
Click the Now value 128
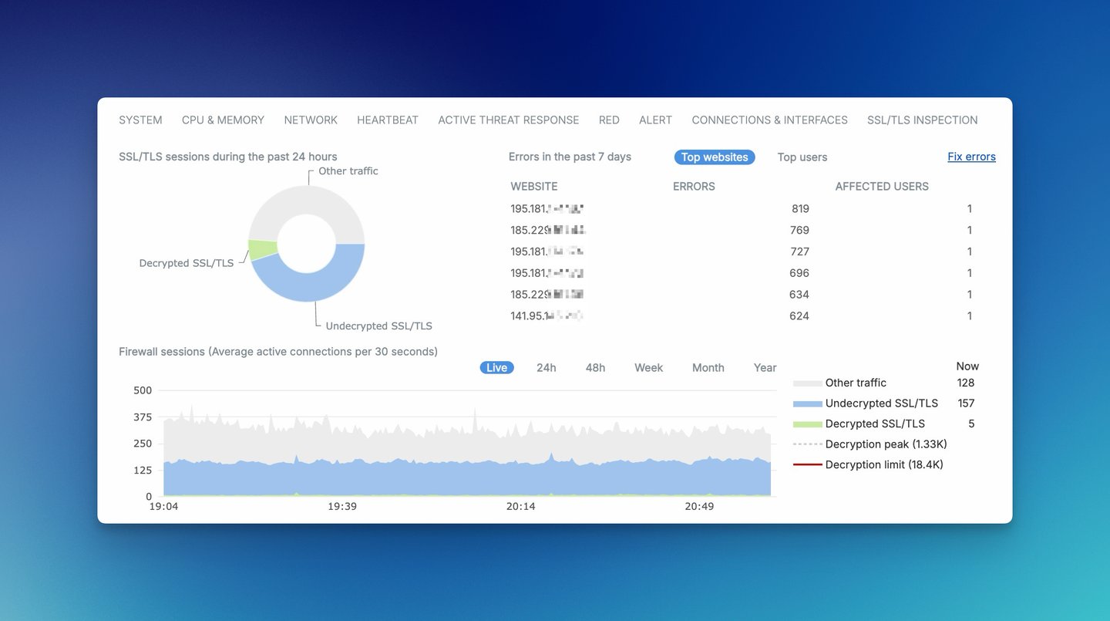[x=966, y=383]
